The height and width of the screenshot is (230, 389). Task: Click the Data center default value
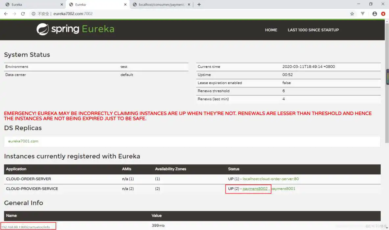point(127,75)
